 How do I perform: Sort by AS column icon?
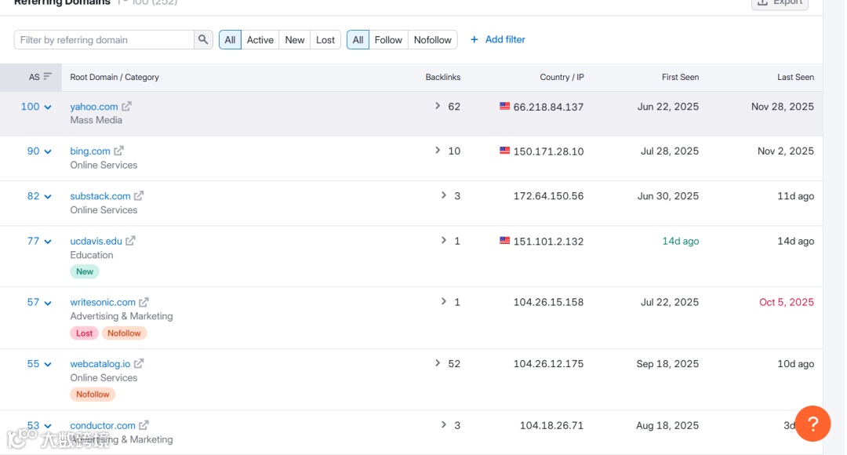point(47,77)
